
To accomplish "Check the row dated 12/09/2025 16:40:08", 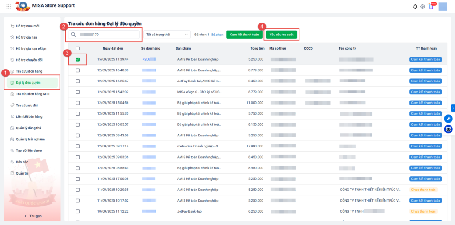I will tap(78, 70).
